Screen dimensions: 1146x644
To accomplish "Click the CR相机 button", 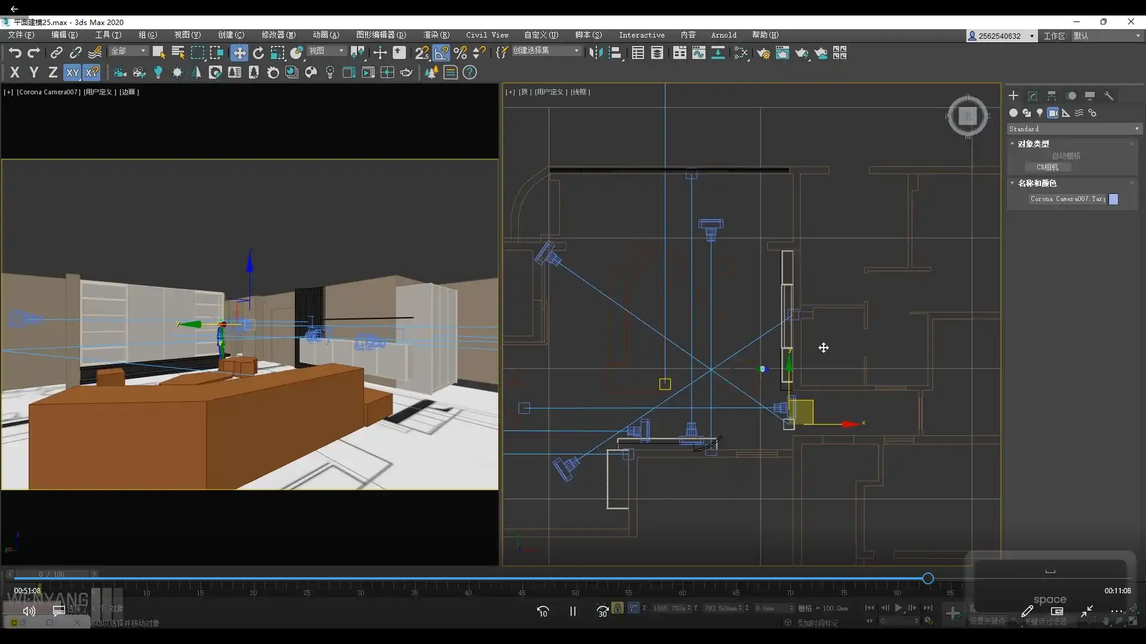I will tap(1048, 168).
